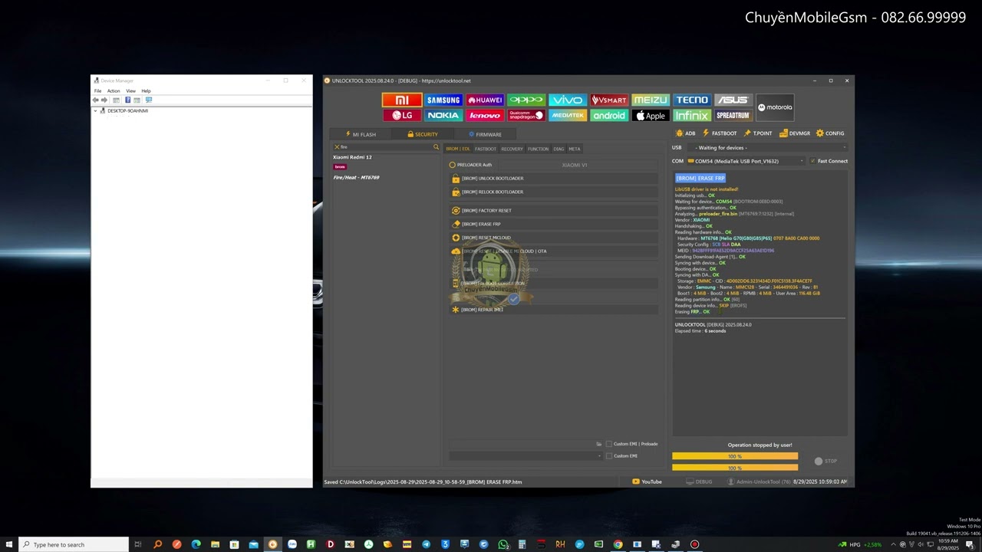Viewport: 982px width, 552px height.
Task: Choose the Huawei brand logo
Action: coord(485,100)
